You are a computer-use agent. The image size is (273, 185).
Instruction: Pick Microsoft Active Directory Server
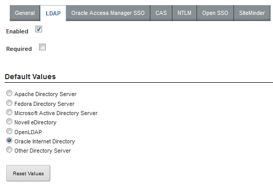[x=9, y=112]
